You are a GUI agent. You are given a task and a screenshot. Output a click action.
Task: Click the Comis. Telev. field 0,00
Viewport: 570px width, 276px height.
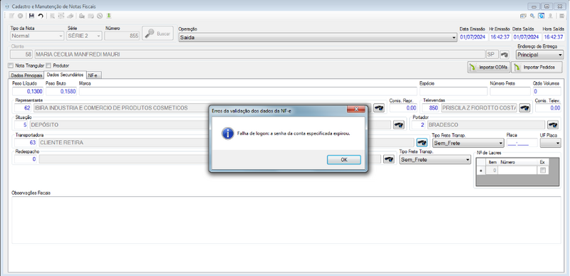tap(548, 108)
